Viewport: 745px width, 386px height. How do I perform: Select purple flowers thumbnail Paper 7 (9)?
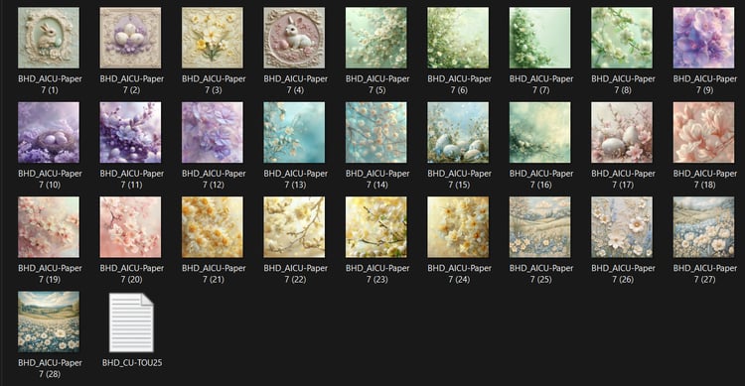(x=703, y=38)
